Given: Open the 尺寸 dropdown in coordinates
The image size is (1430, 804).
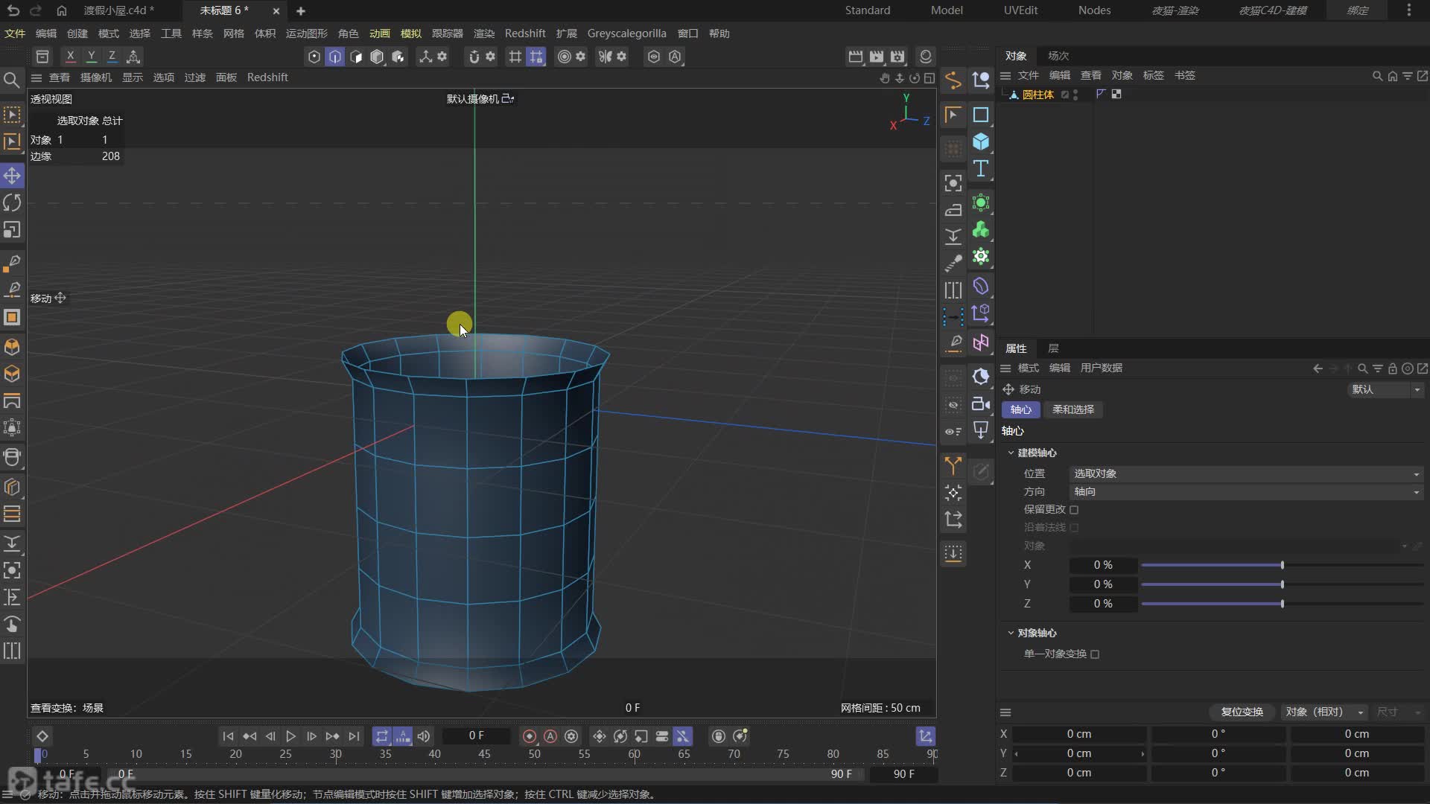Looking at the screenshot, I should [1399, 712].
